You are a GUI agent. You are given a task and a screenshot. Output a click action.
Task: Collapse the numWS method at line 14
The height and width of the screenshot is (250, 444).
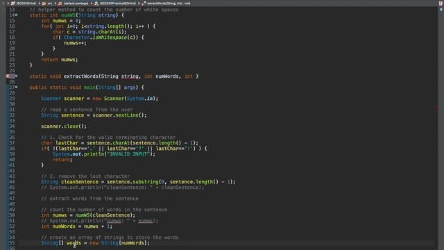17,15
